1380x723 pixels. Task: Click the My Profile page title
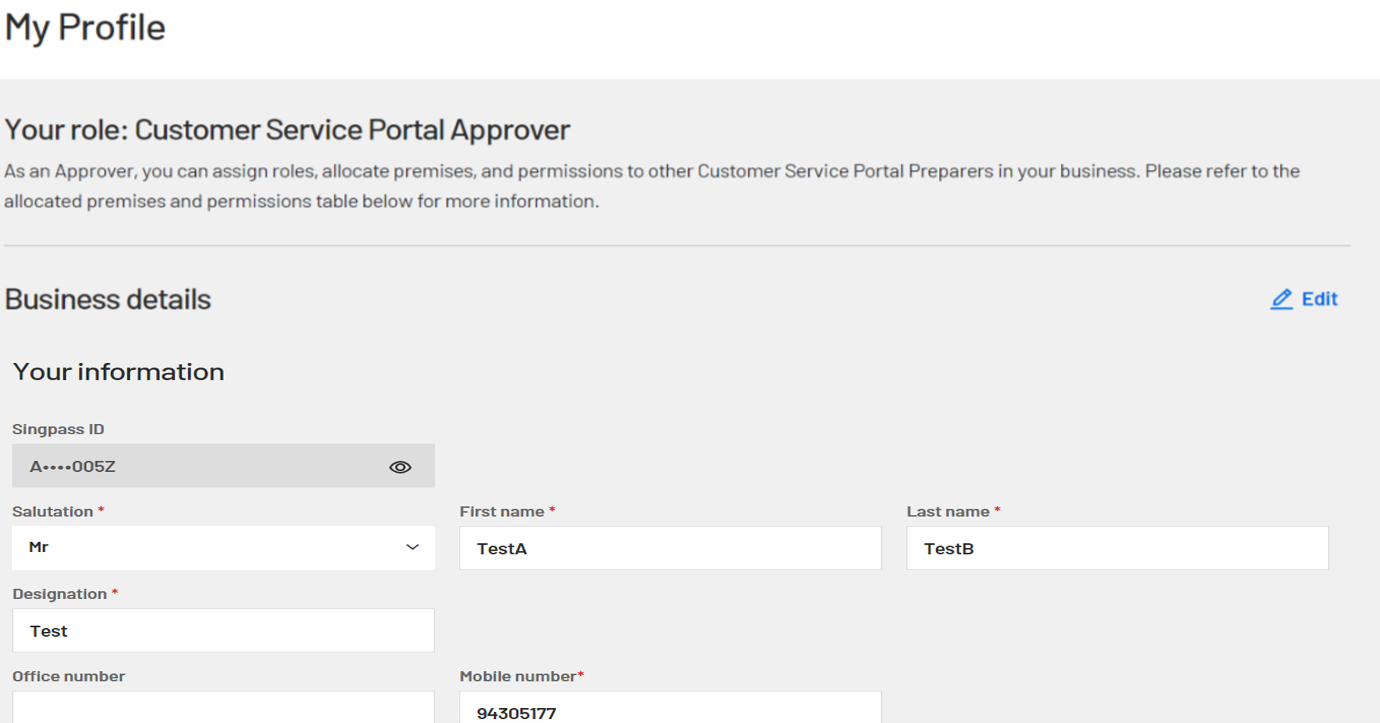pos(85,28)
